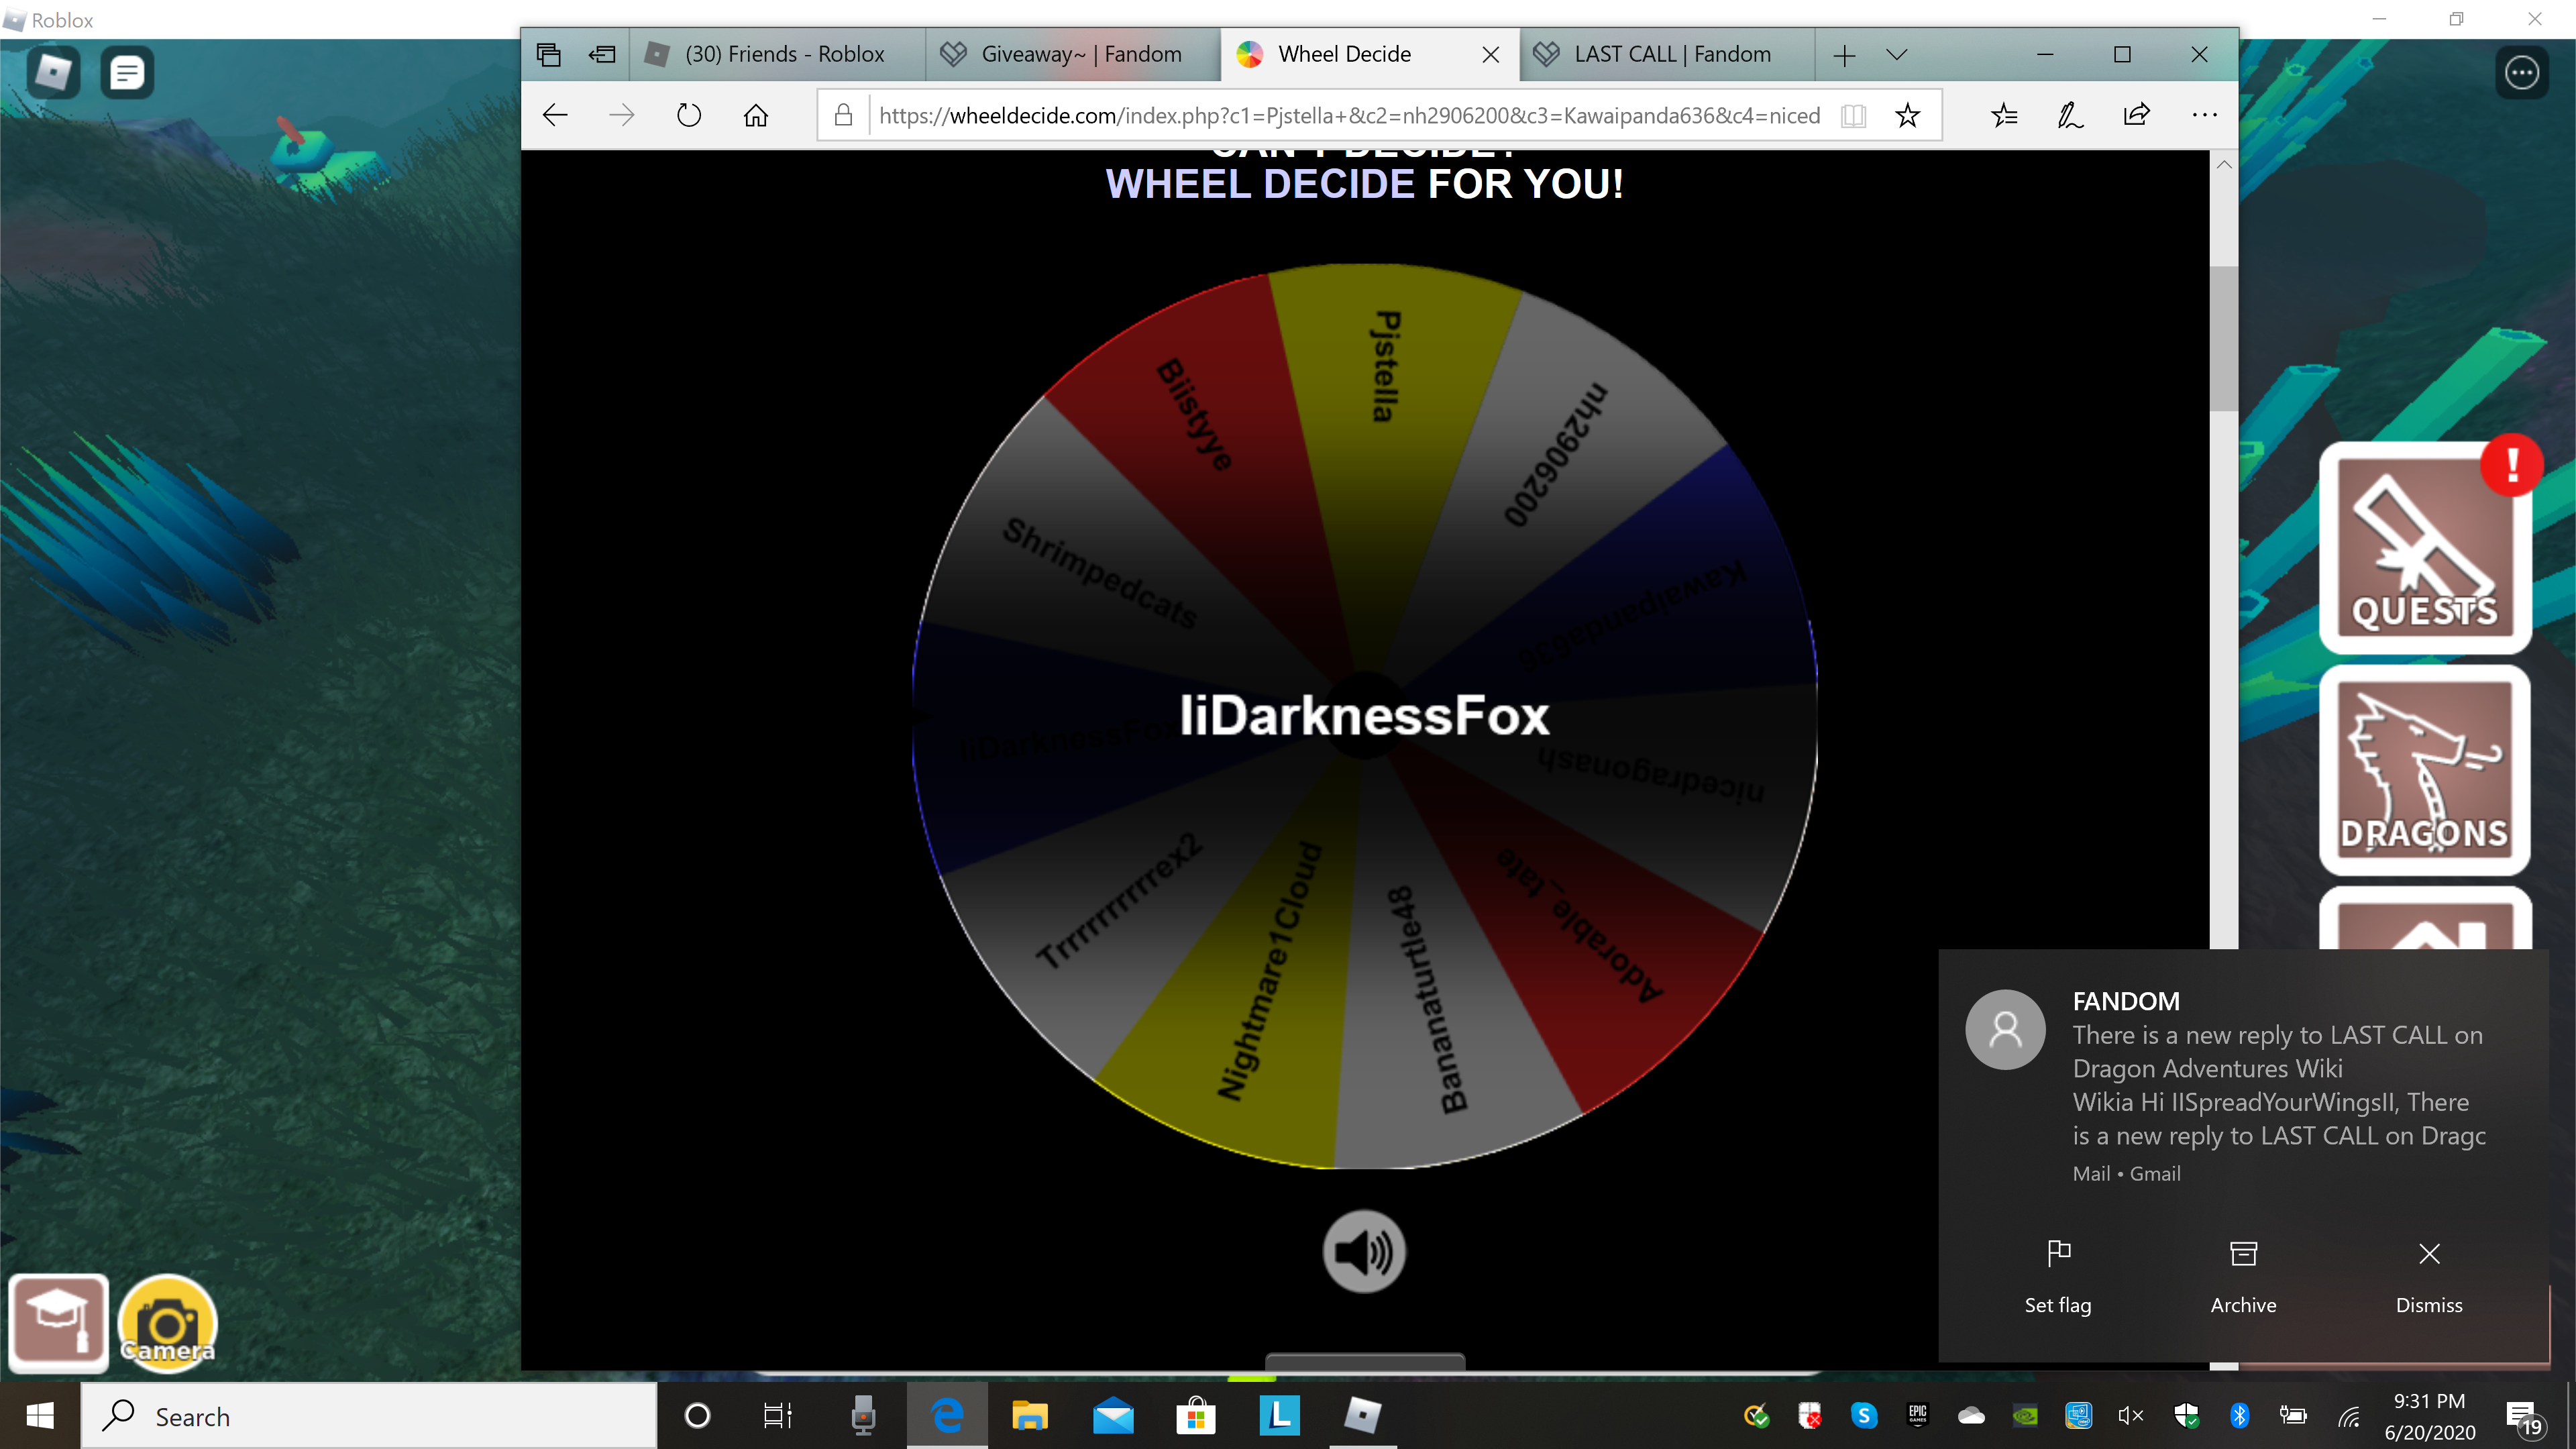Click the wheeldecide URL address field
2576x1449 pixels.
pos(1350,115)
